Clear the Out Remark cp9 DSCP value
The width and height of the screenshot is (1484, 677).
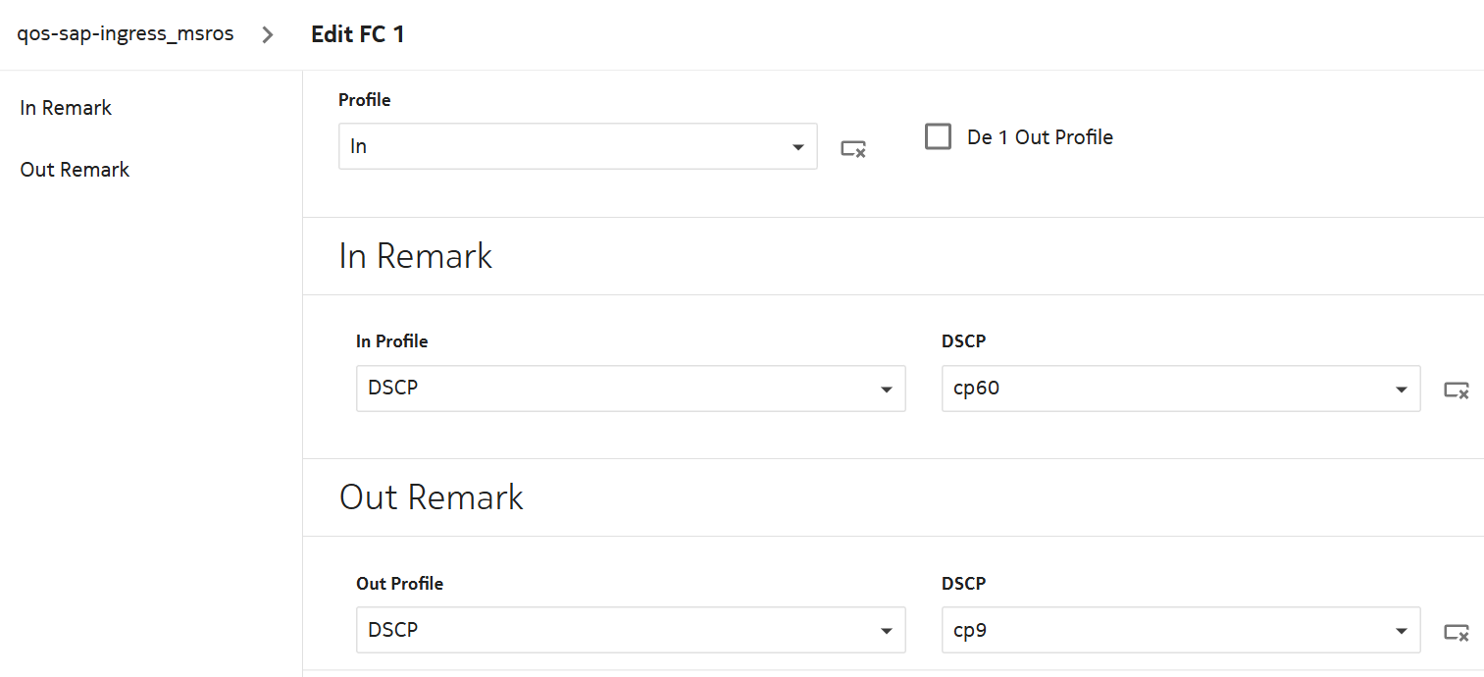point(1456,632)
